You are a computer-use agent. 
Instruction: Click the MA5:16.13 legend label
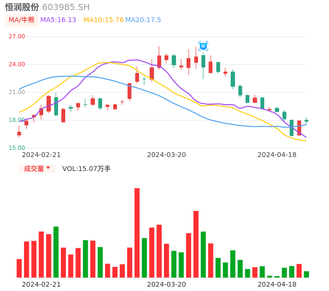click(58, 20)
